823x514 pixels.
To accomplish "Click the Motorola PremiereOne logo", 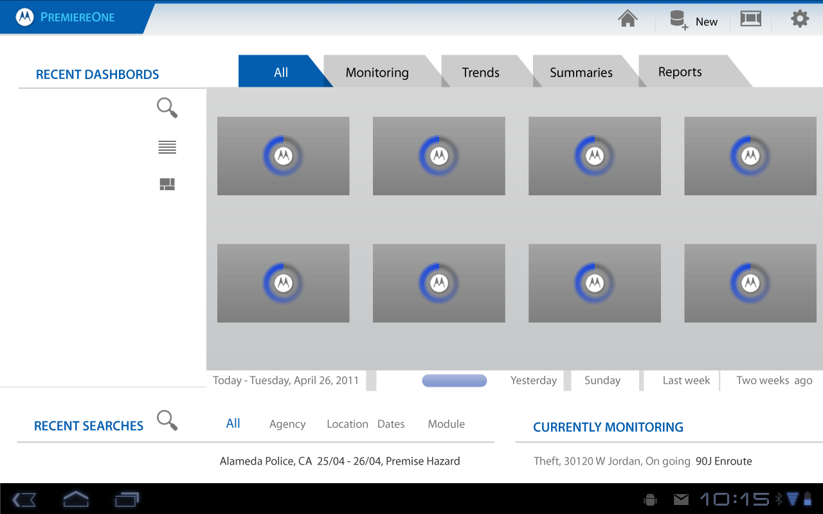I will tap(66, 17).
